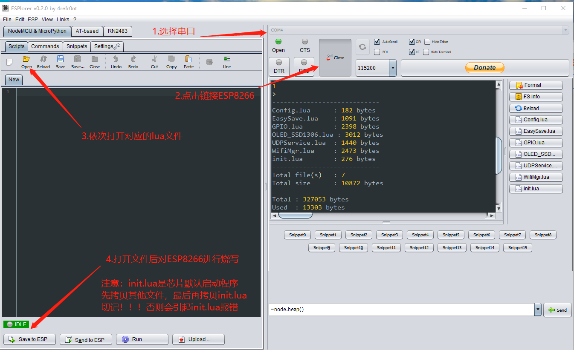Click the Save As toolbar icon

tap(78, 62)
